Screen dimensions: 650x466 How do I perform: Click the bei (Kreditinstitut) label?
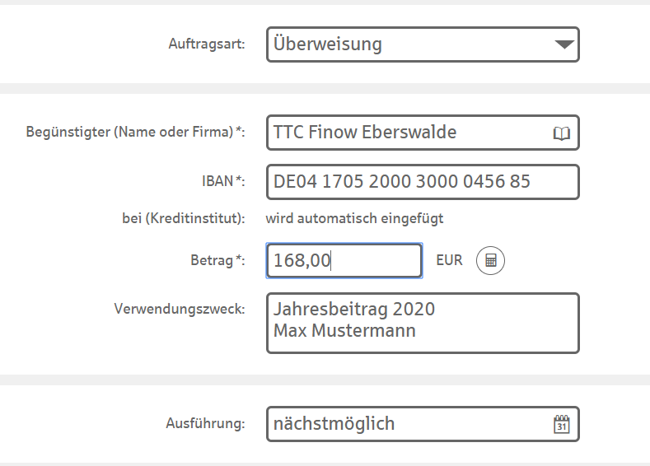click(x=183, y=219)
